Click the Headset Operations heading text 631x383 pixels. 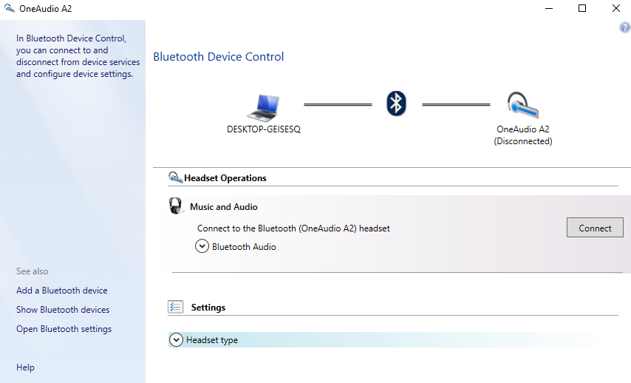click(x=225, y=178)
